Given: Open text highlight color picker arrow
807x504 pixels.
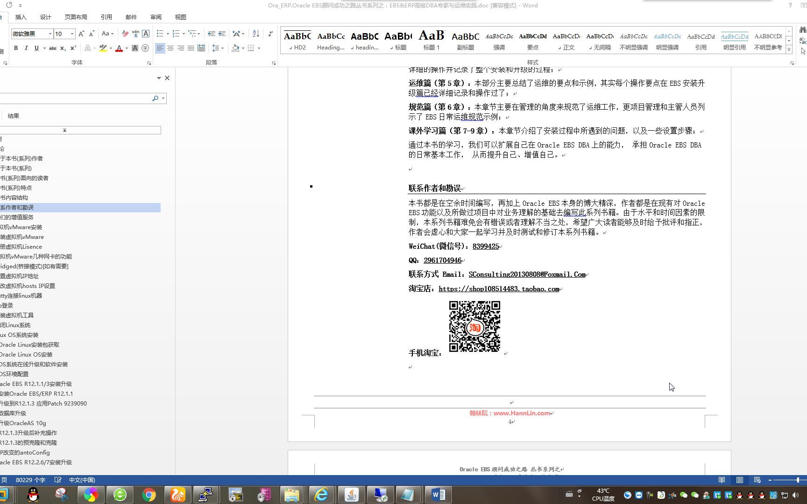Looking at the screenshot, I should [111, 48].
